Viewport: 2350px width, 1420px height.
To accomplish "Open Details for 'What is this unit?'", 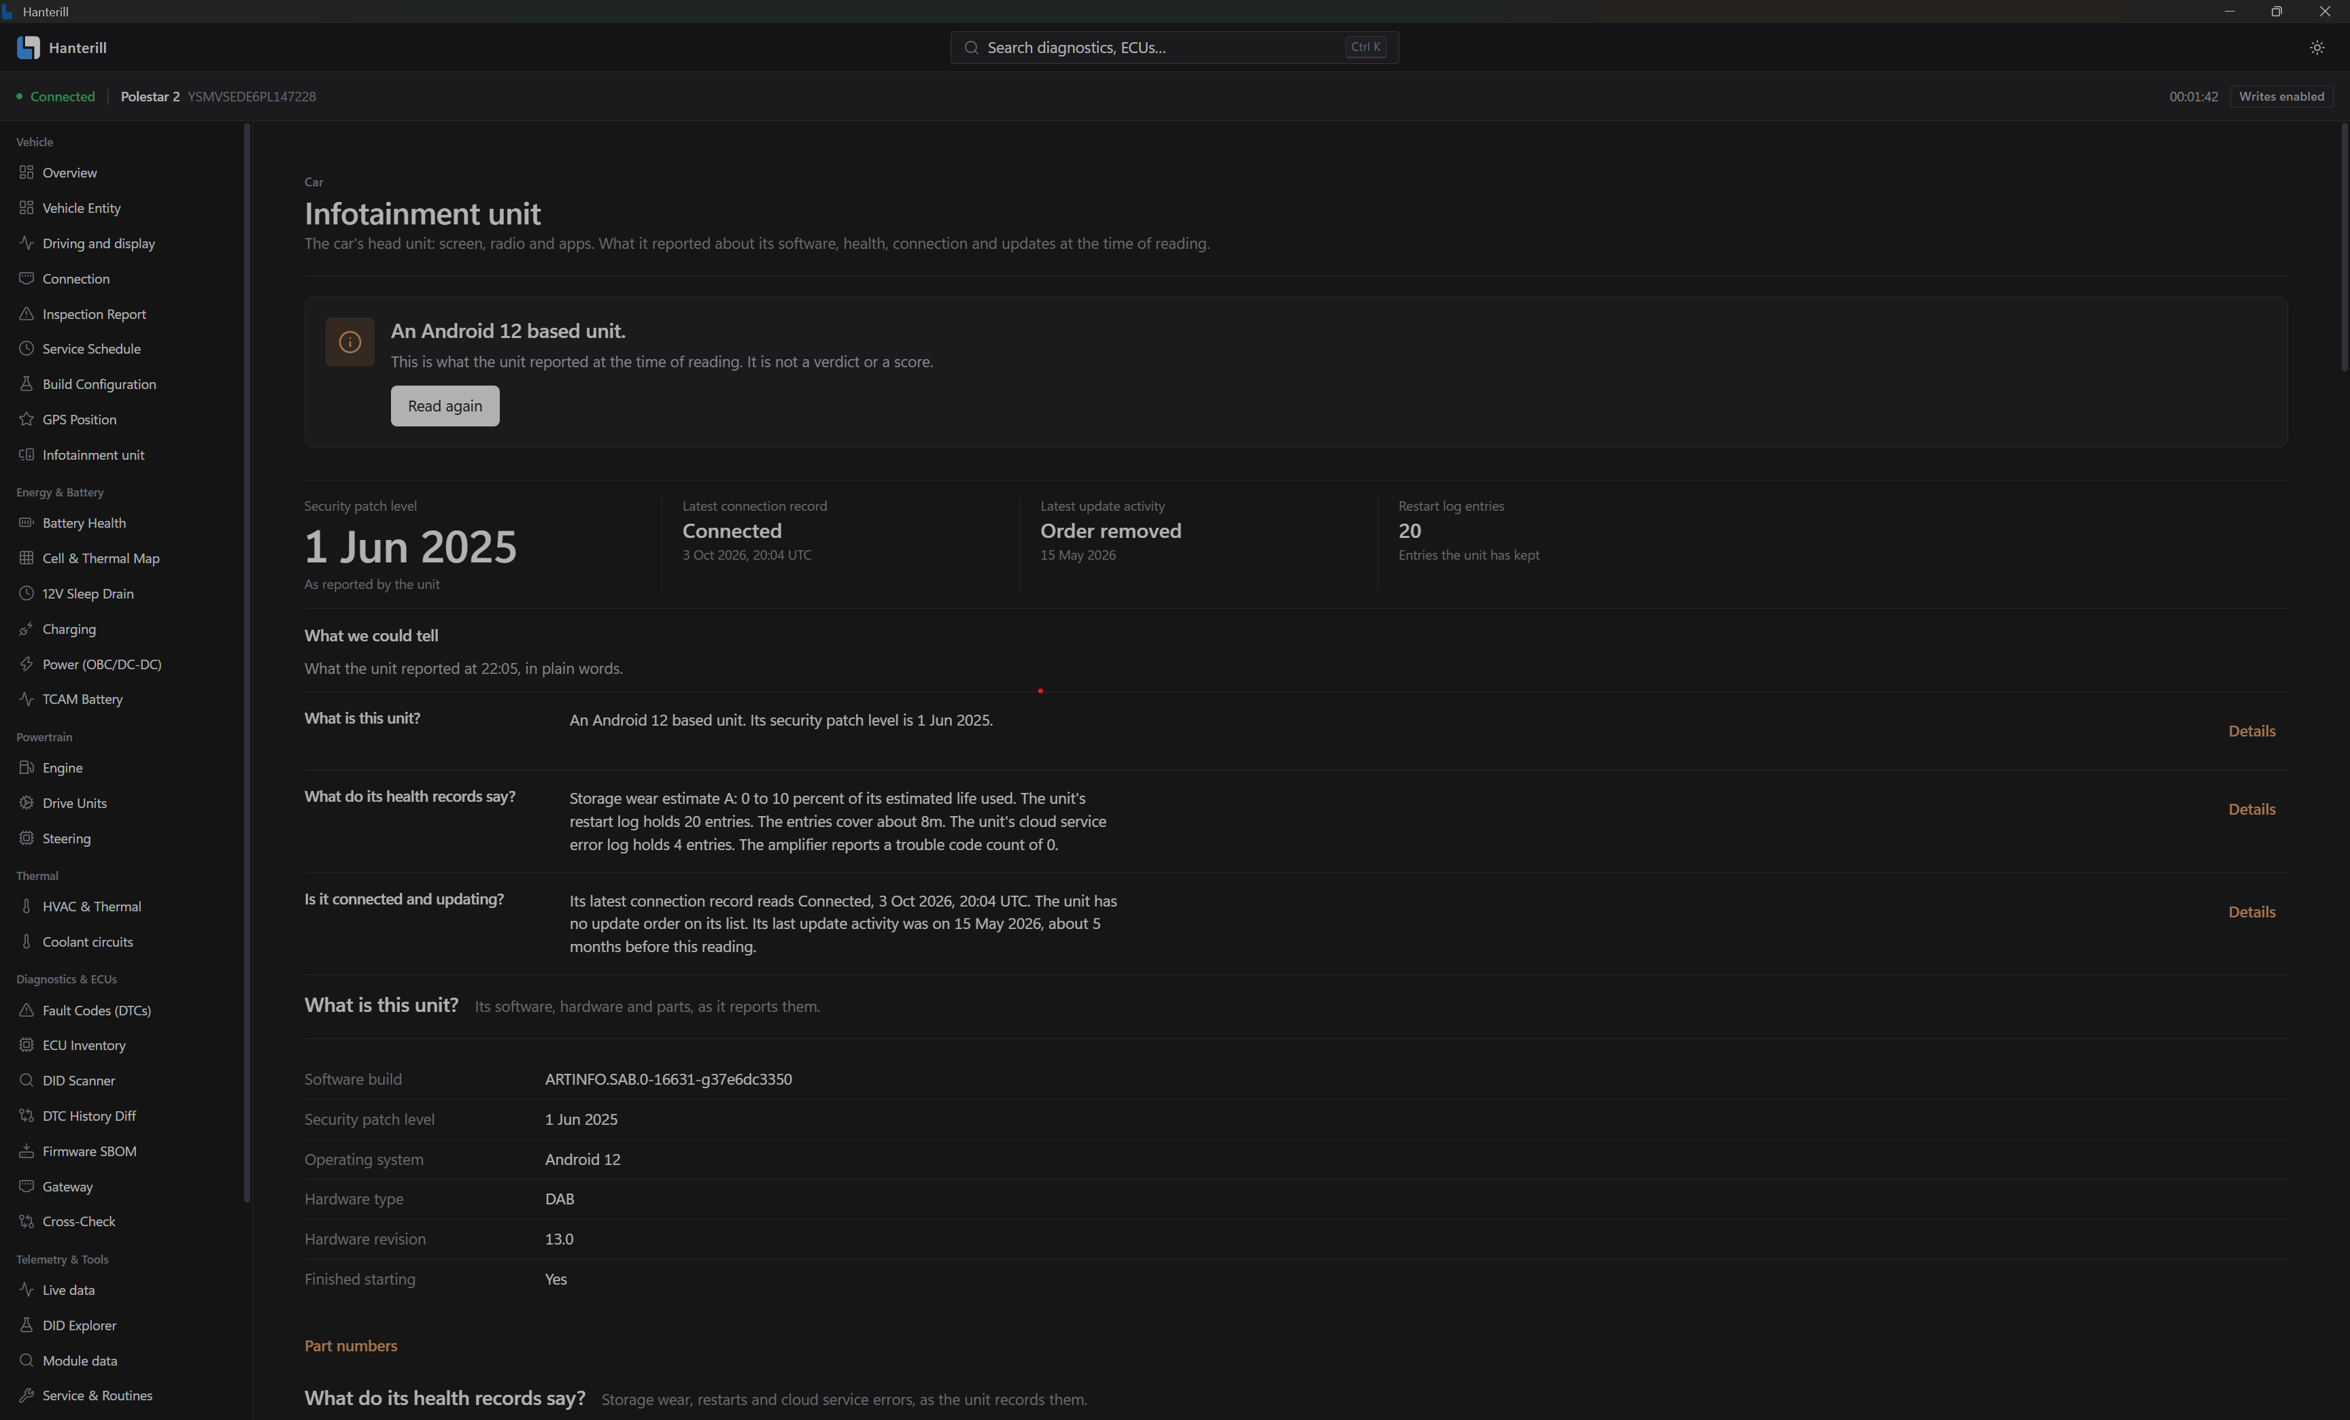I will click(x=2252, y=732).
